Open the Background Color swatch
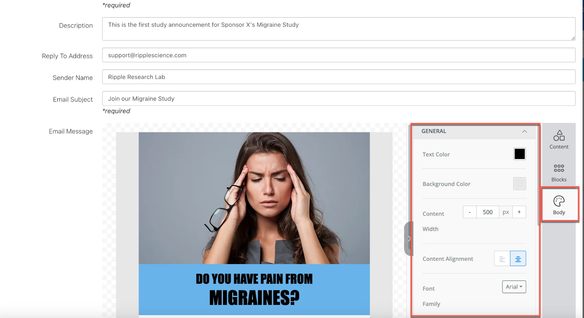 point(519,184)
